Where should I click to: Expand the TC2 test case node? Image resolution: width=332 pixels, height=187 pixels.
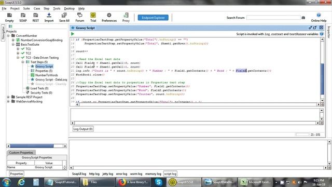pos(18,53)
